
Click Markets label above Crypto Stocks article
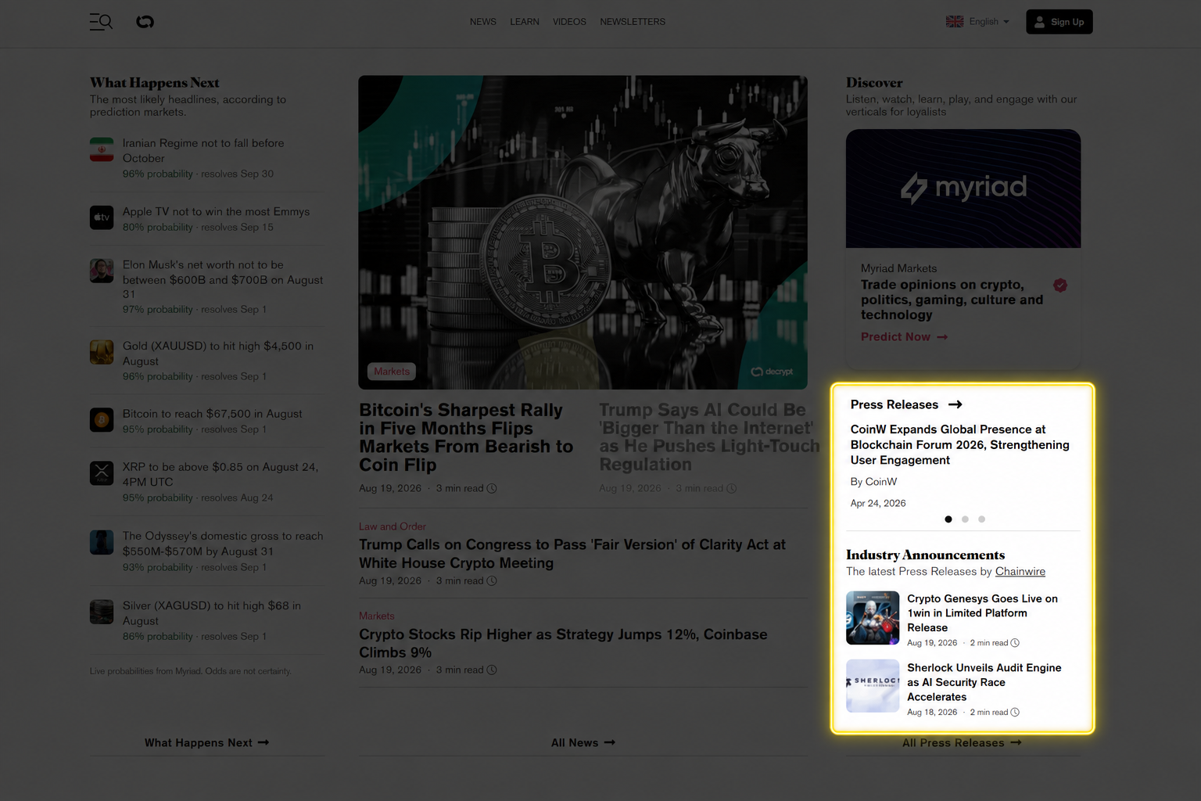point(376,616)
